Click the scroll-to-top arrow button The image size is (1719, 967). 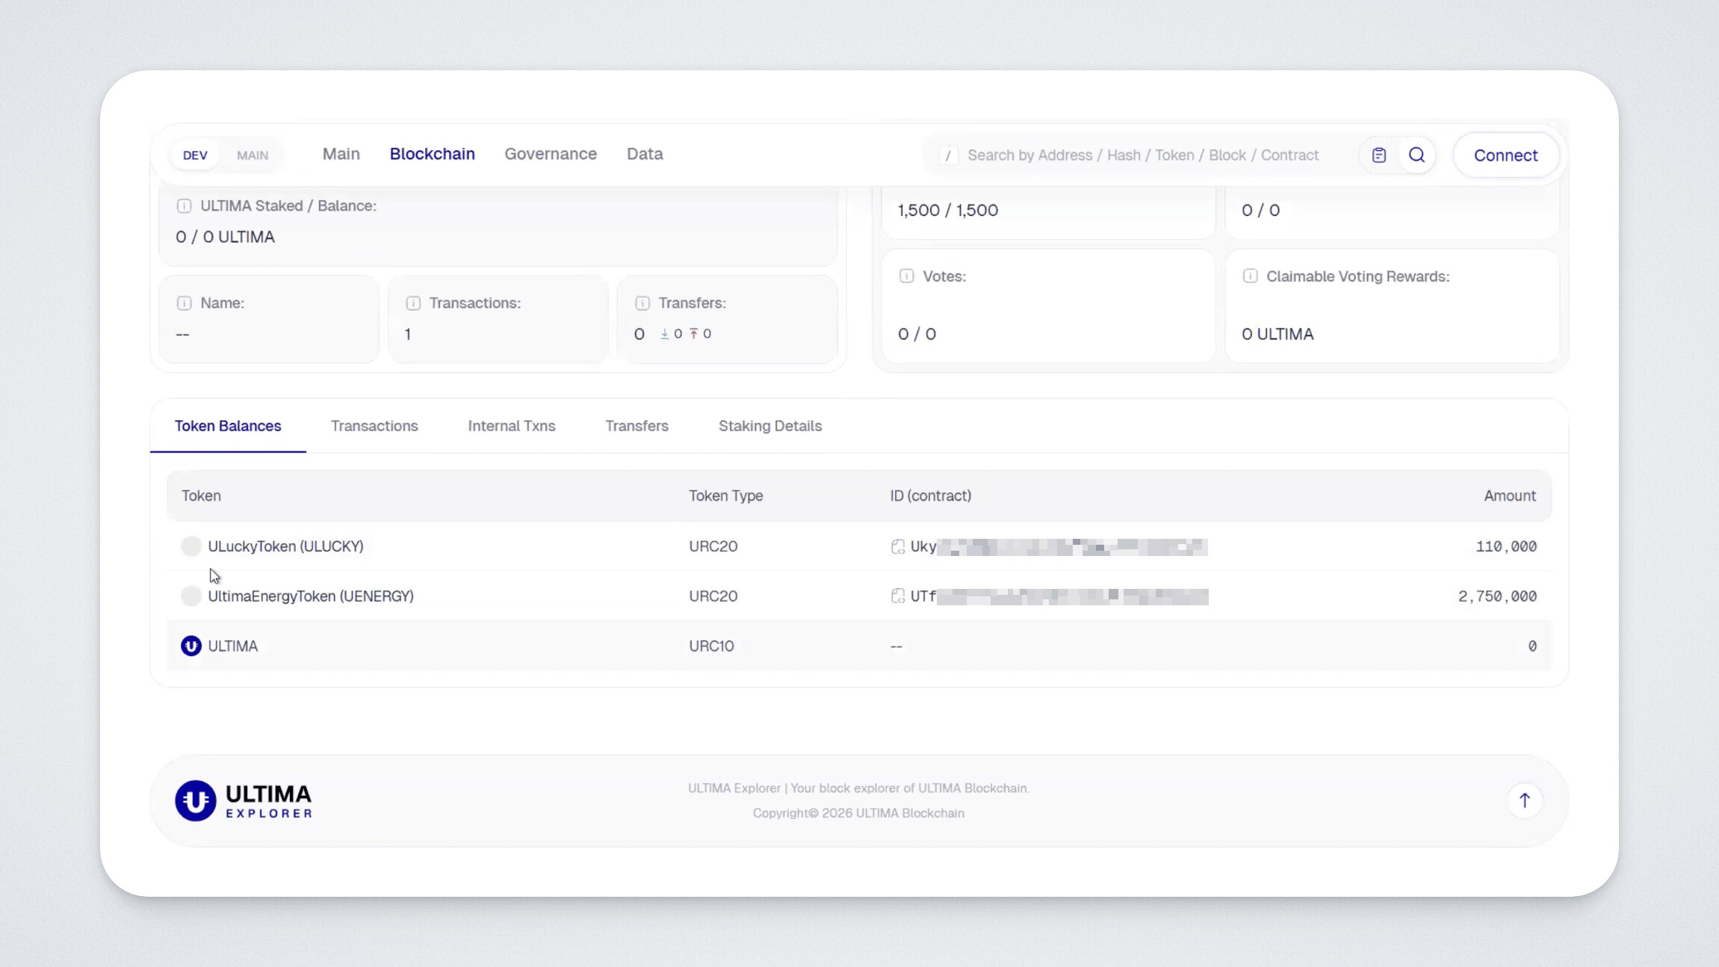click(x=1524, y=800)
